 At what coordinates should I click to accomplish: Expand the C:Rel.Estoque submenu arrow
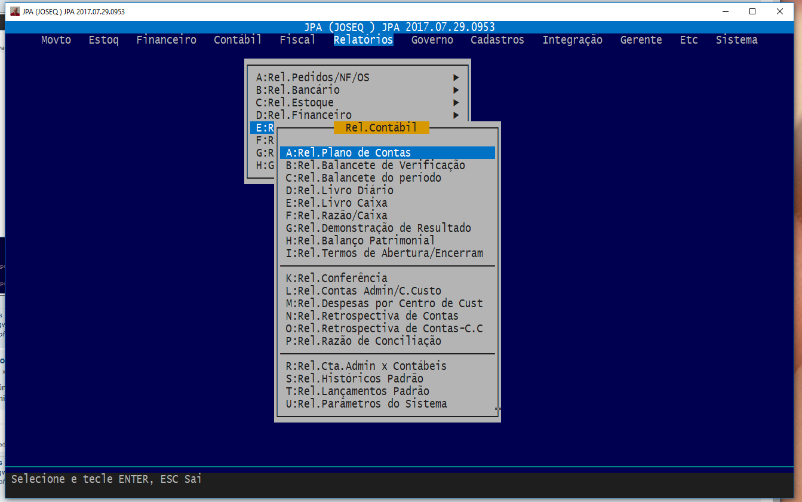tap(456, 103)
